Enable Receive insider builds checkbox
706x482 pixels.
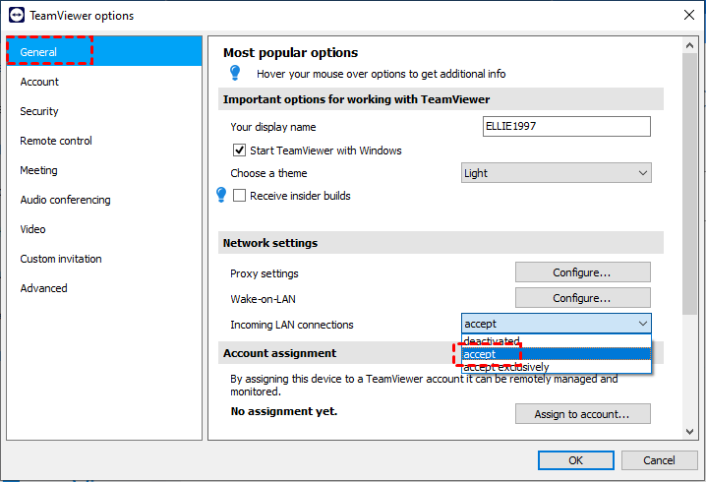tap(239, 196)
